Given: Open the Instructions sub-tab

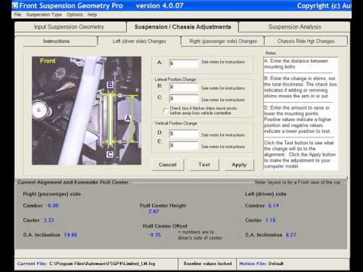Looking at the screenshot, I should coord(57,41).
